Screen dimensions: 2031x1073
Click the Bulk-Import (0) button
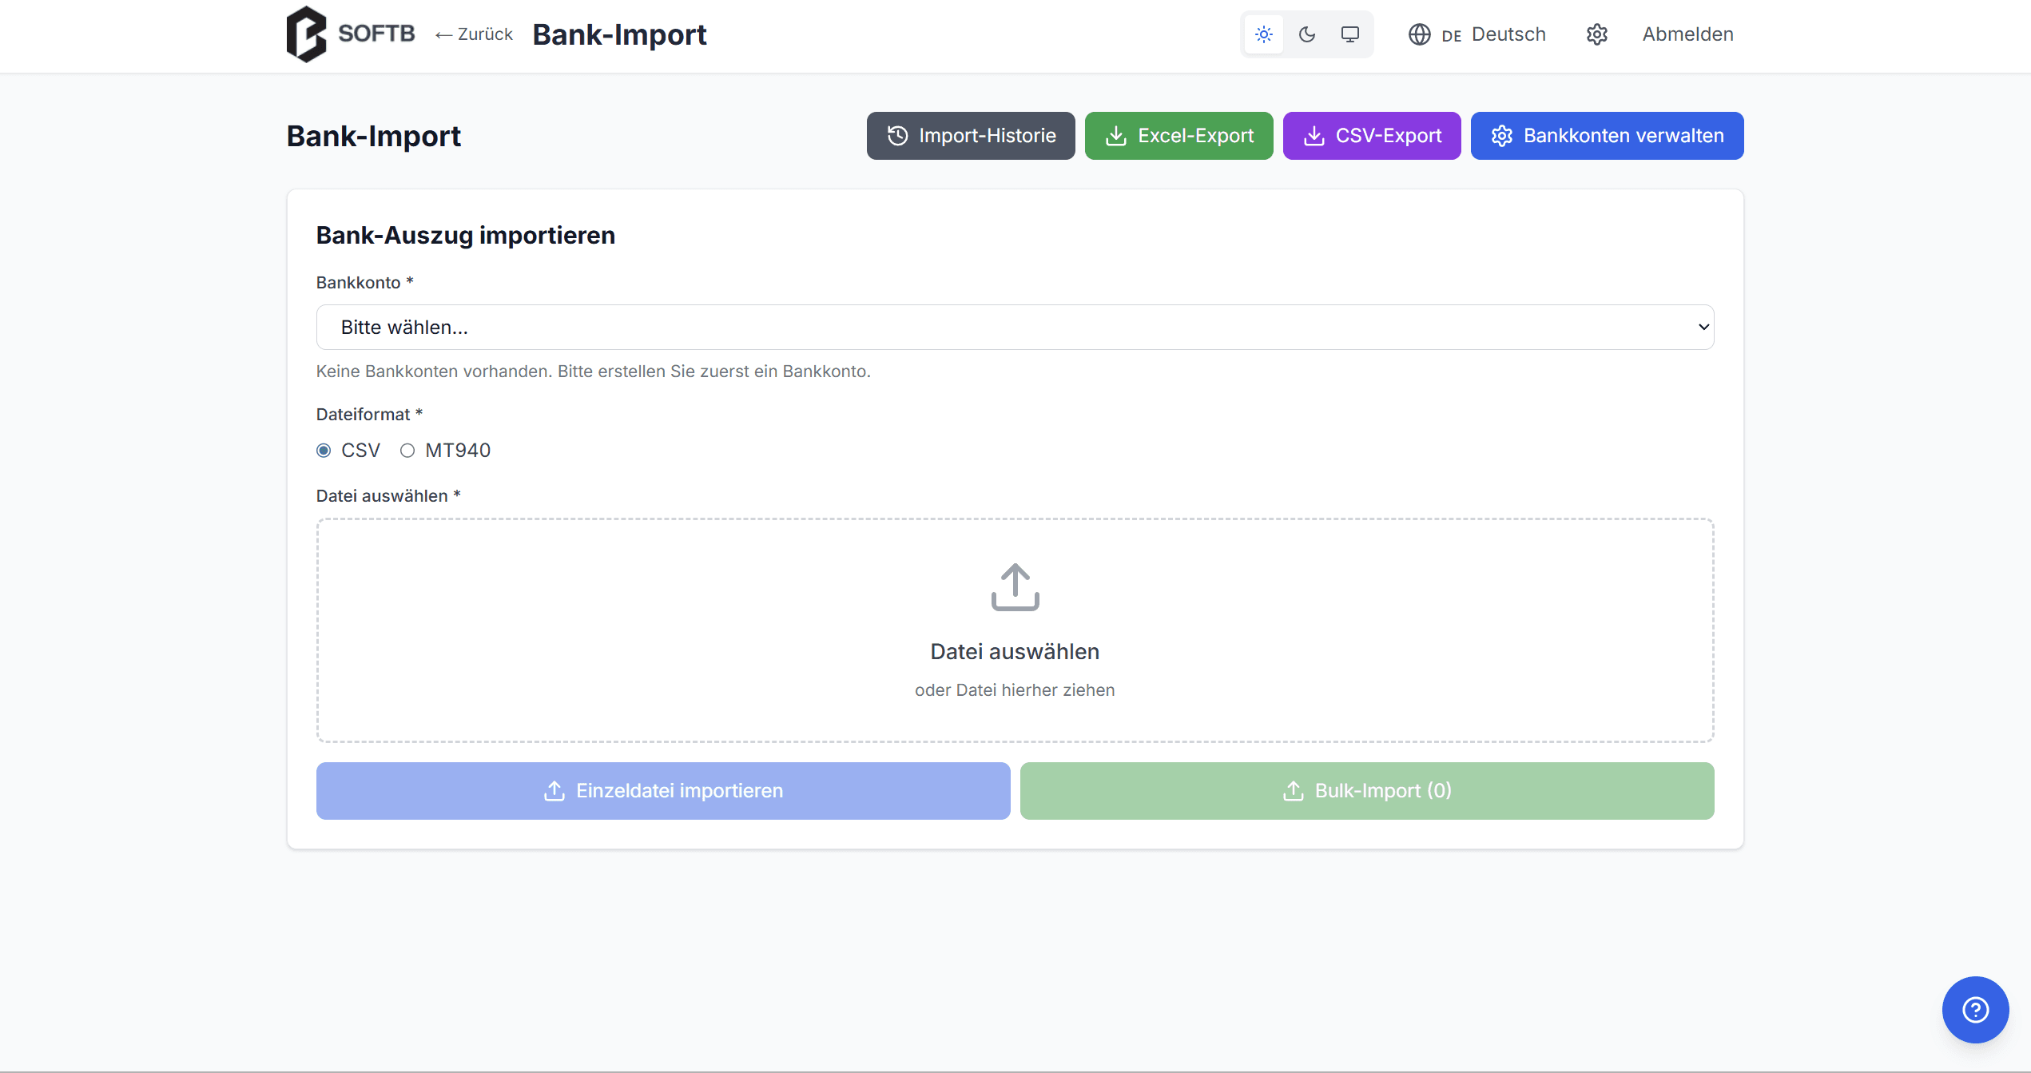(1367, 791)
